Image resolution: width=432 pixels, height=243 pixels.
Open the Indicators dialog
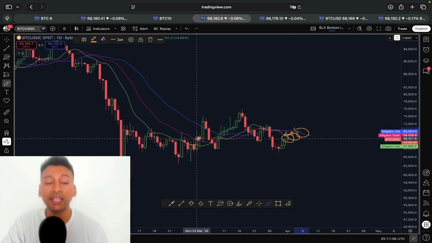tap(98, 29)
